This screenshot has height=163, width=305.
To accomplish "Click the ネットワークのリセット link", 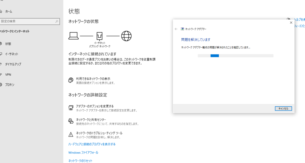I will point(80,161).
